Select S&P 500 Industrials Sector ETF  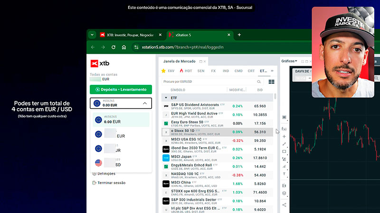pyautogui.click(x=218, y=201)
